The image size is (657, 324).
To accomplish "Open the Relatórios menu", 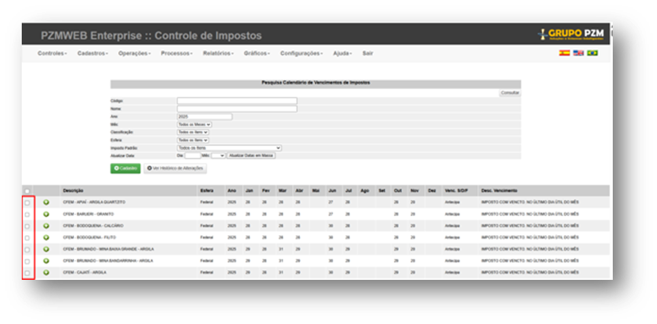I will point(218,53).
